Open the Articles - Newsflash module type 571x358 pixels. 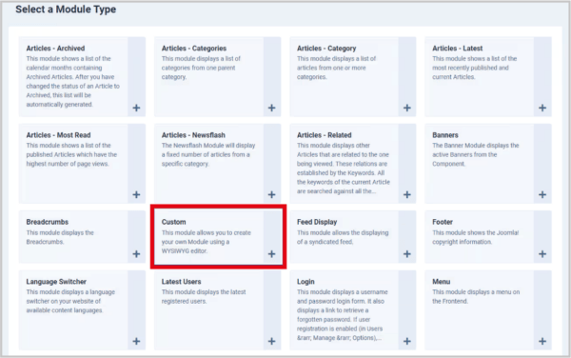(x=193, y=135)
